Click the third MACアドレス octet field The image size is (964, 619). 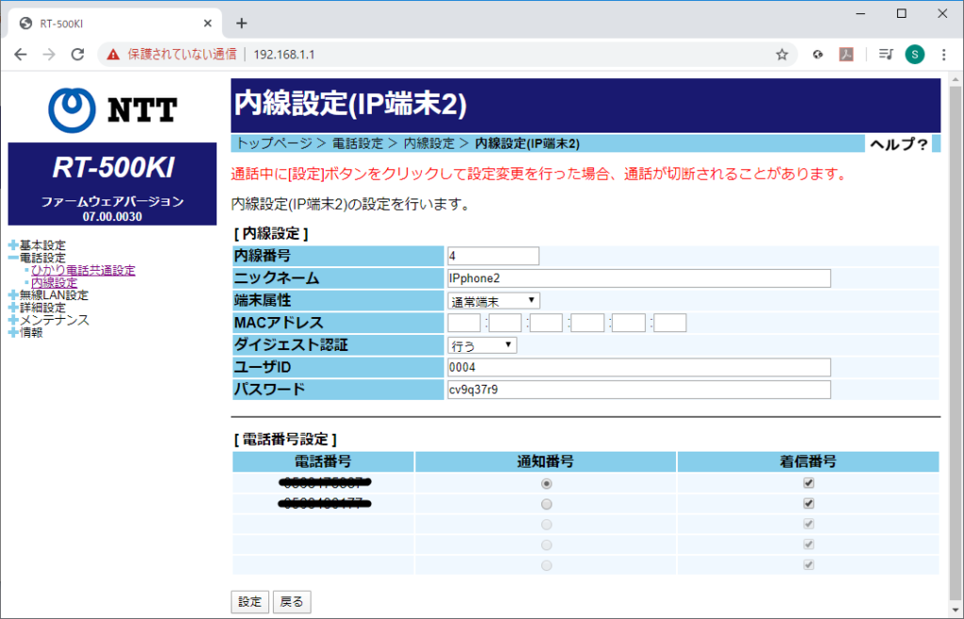tap(547, 323)
